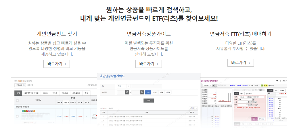The width and height of the screenshot is (295, 128).
Task: Switch to the 매도 order tab
Action: tap(242, 94)
